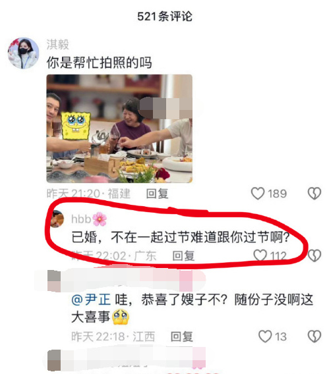
Task: Reply to the 江西 comment
Action: (x=181, y=336)
